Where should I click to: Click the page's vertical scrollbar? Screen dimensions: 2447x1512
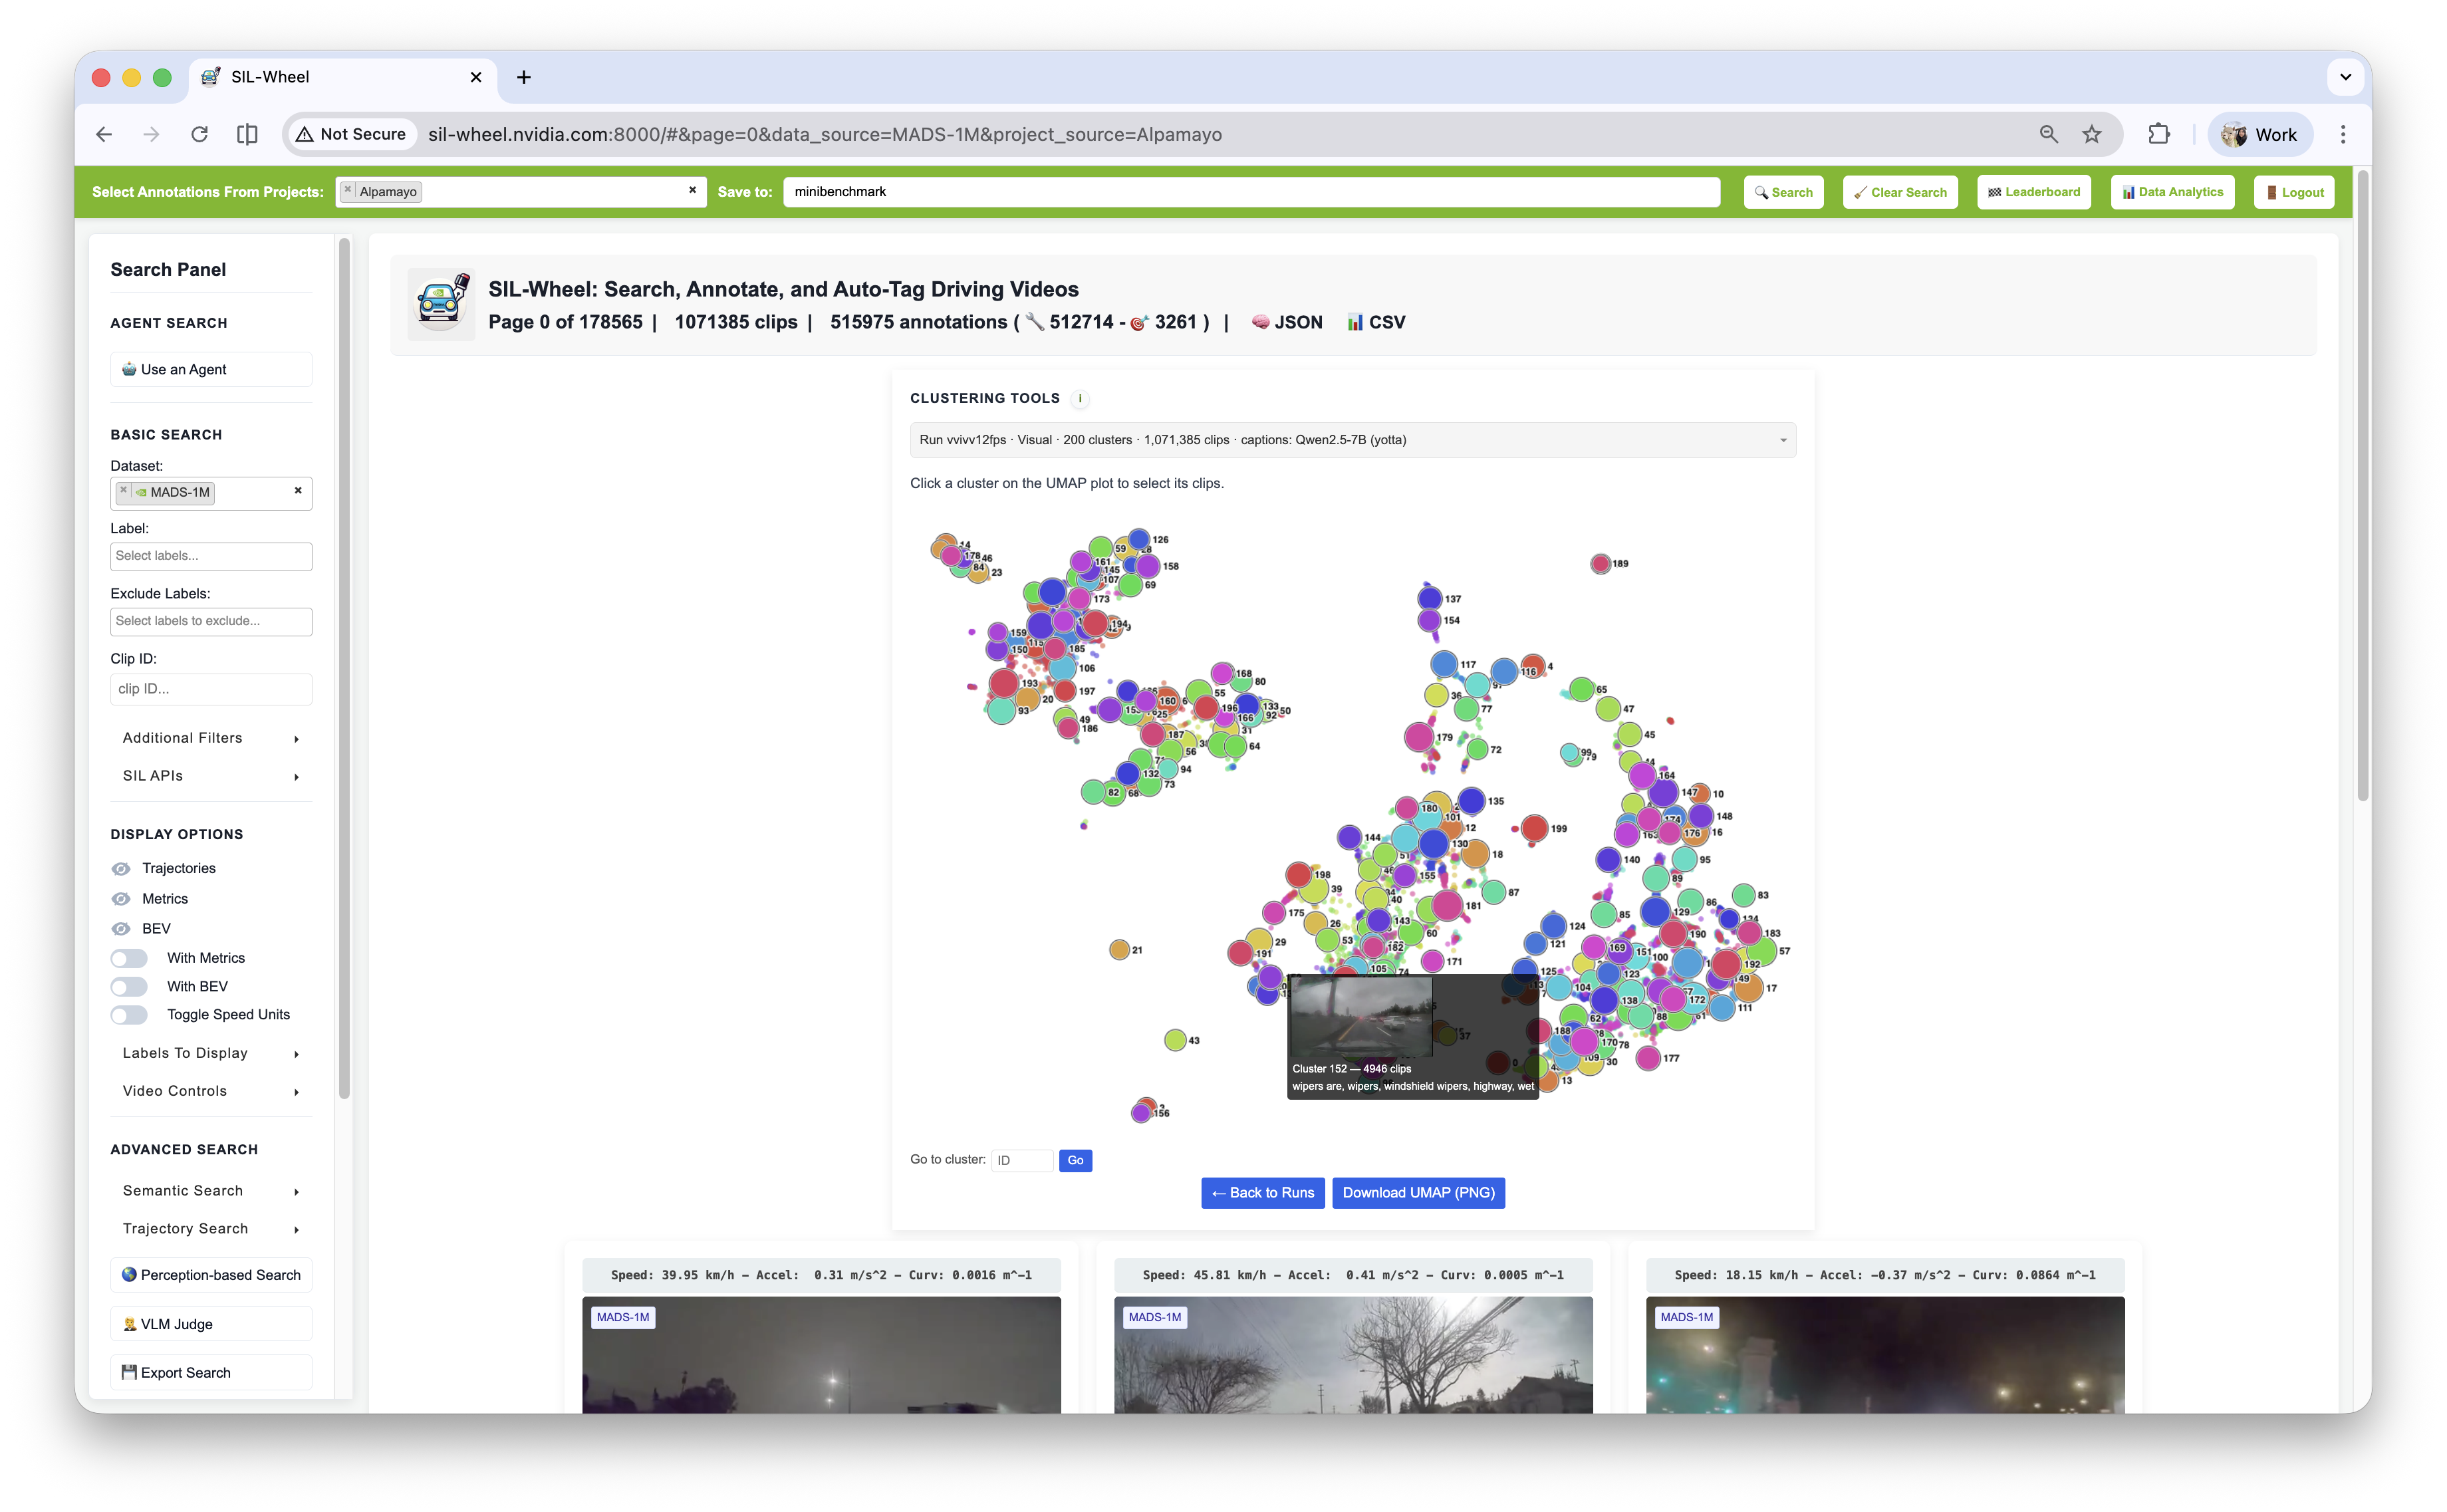click(x=2363, y=485)
